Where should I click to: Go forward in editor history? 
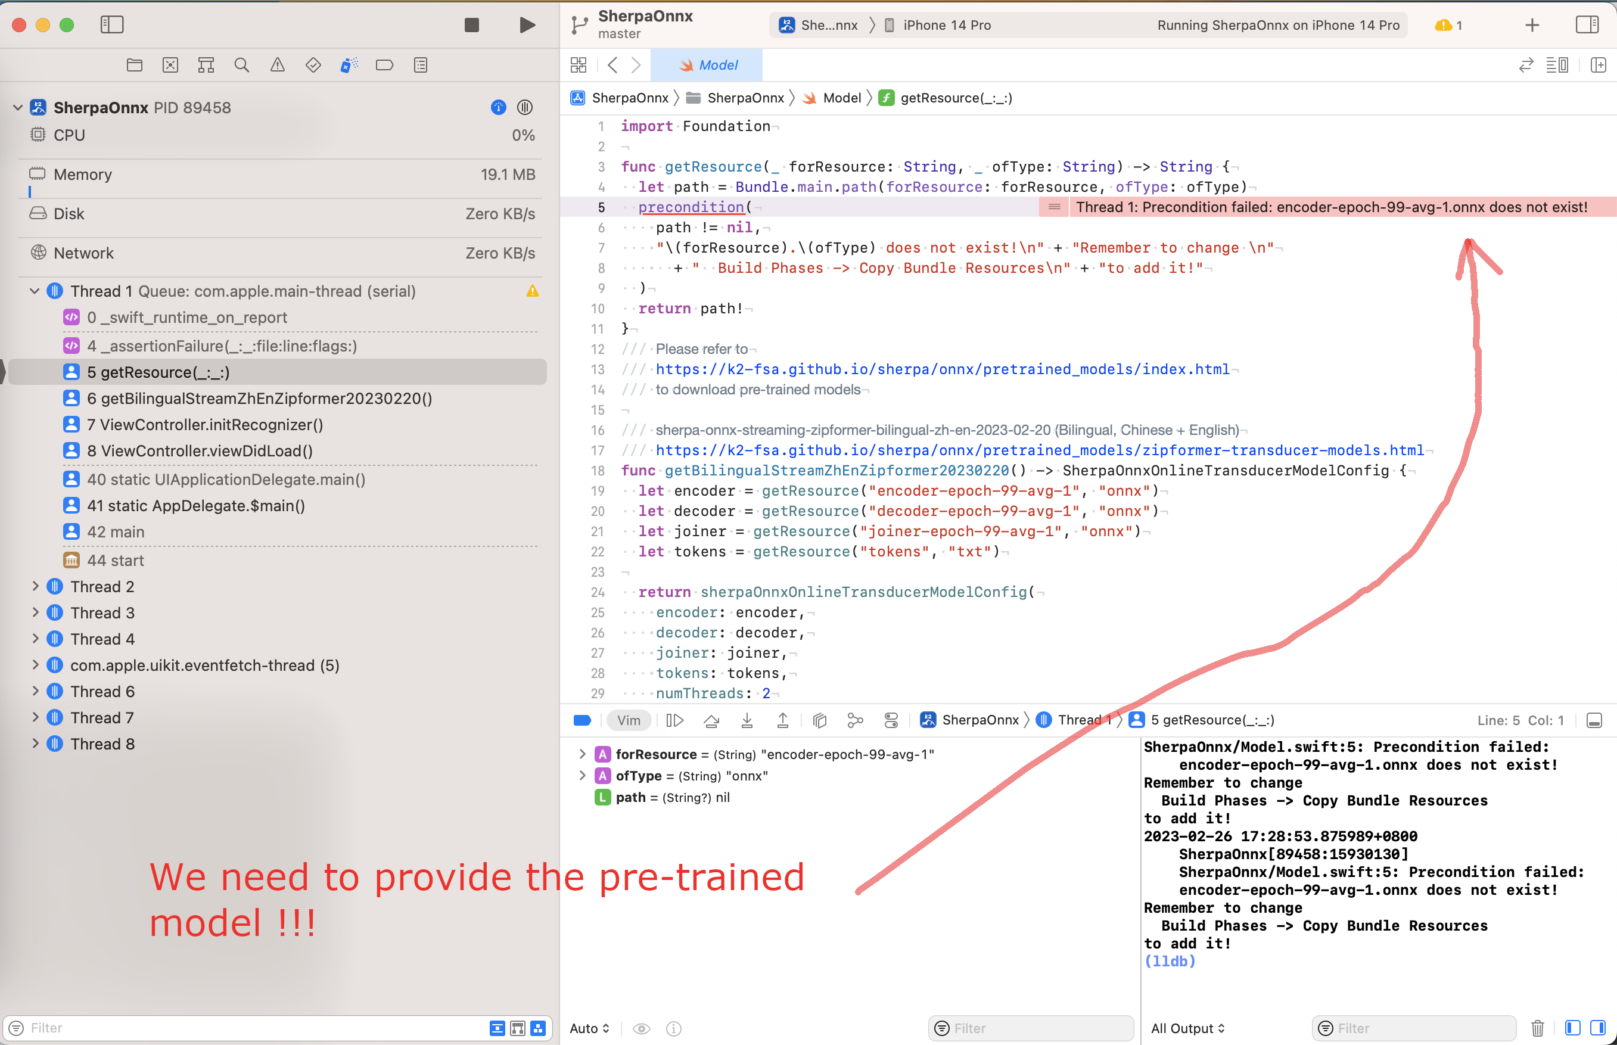point(636,65)
